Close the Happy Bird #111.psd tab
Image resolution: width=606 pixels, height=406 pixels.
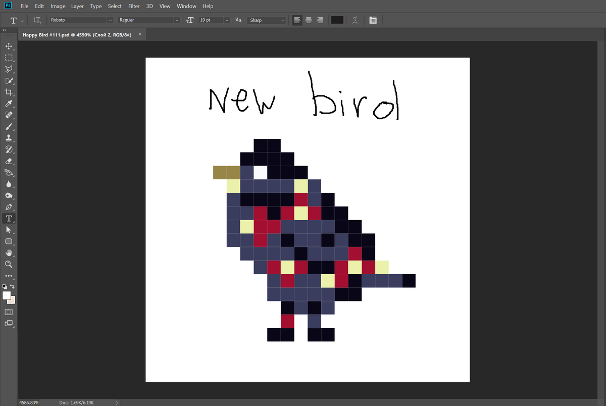140,35
